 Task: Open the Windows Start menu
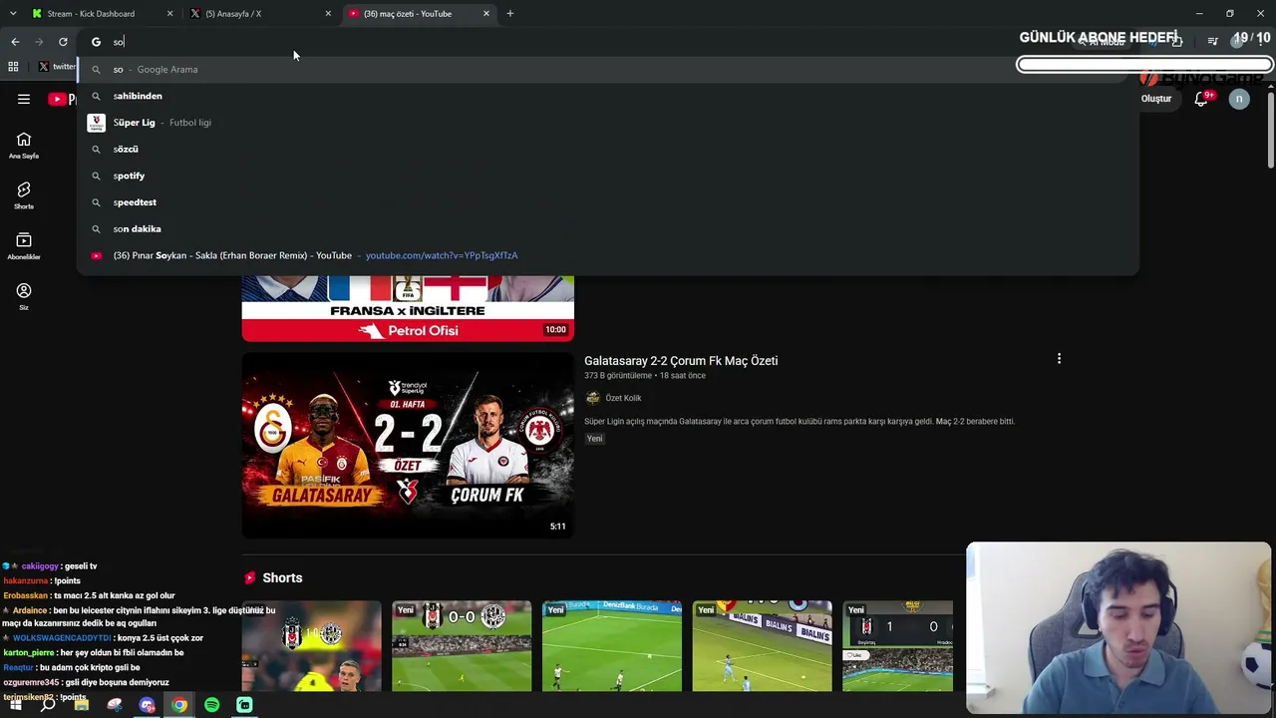(x=15, y=705)
